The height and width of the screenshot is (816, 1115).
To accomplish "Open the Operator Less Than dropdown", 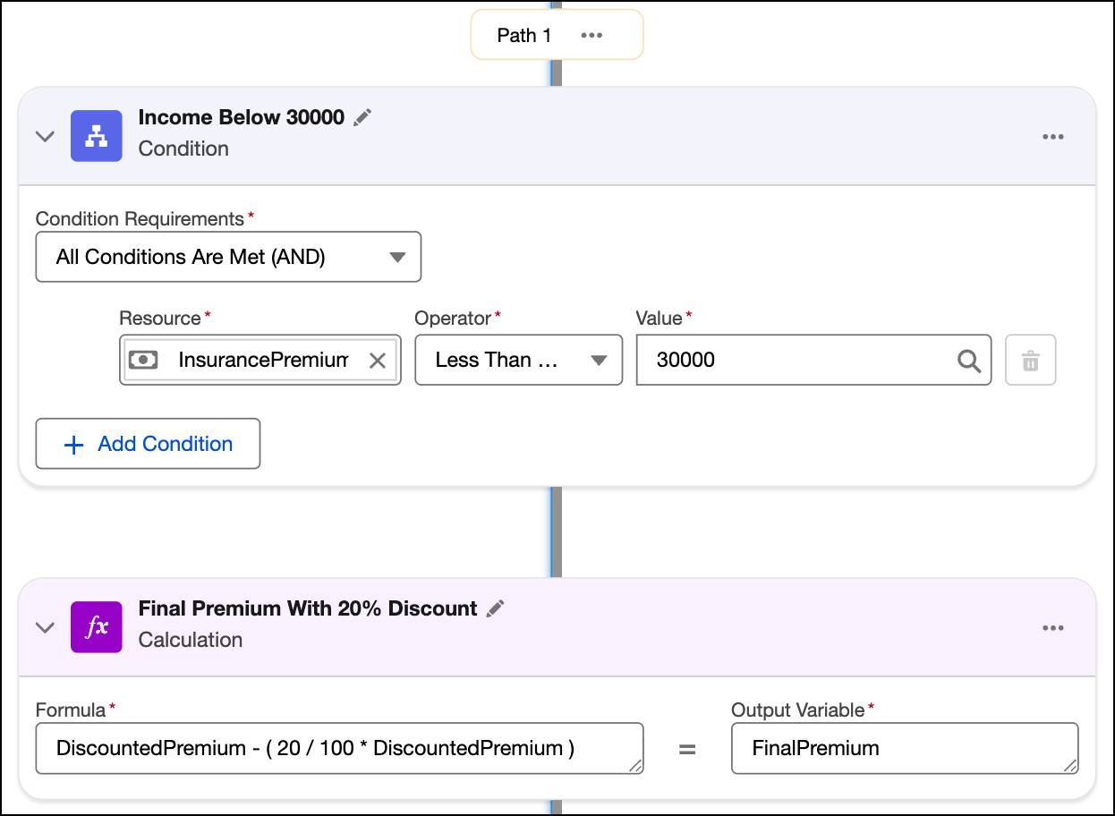I will [x=519, y=361].
